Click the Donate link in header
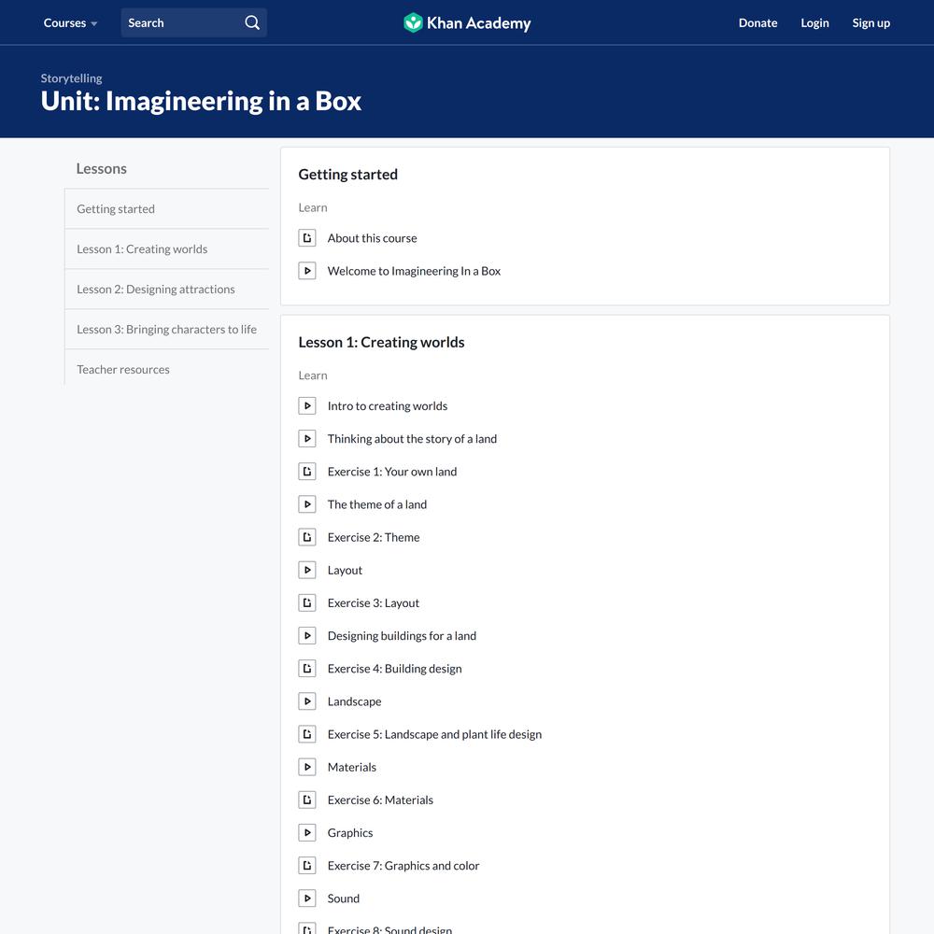This screenshot has height=934, width=934. coord(757,22)
